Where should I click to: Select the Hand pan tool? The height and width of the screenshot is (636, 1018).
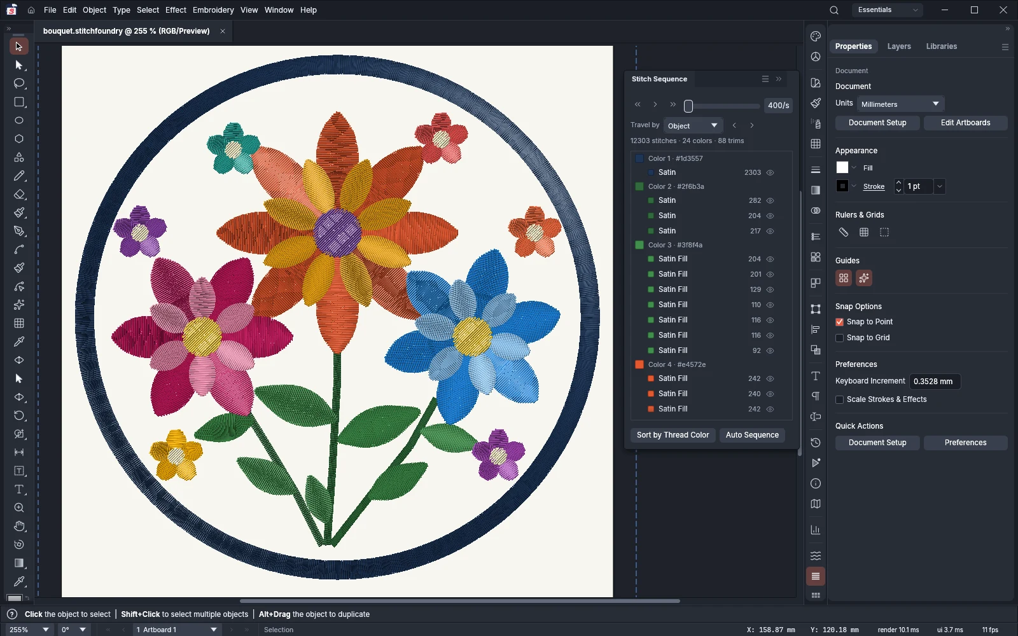(x=19, y=527)
